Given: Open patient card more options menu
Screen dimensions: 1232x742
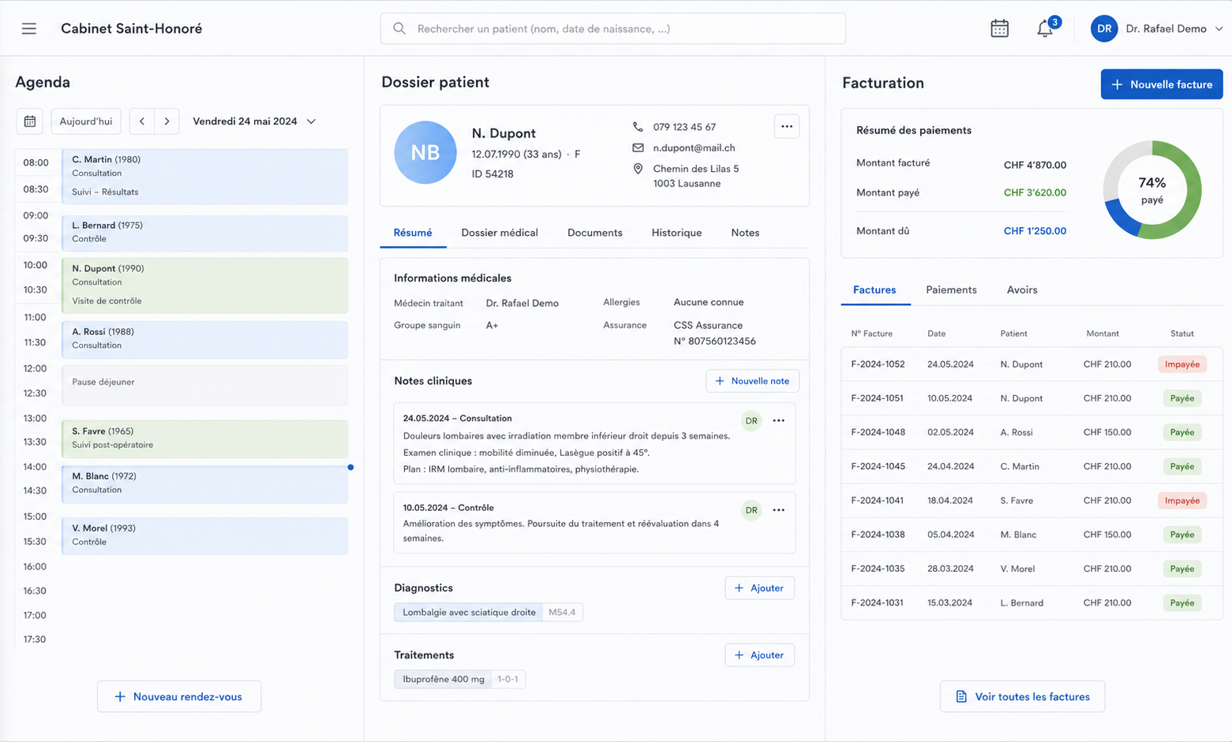Looking at the screenshot, I should (x=787, y=126).
